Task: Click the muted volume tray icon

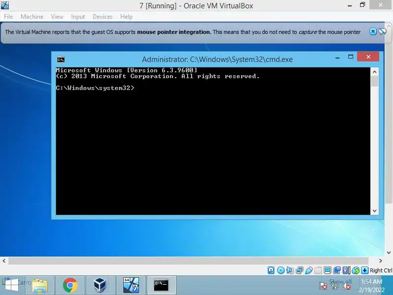Action: pyautogui.click(x=346, y=286)
